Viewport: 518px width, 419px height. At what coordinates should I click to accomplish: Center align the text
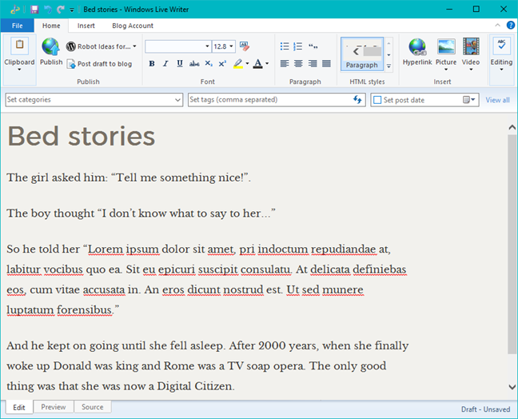click(x=298, y=63)
